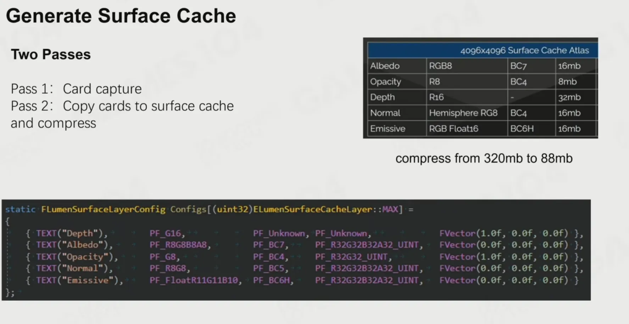Click FVector(0.0f, 0.0f, 0.0f) on Emissive line
The width and height of the screenshot is (629, 324).
point(504,280)
